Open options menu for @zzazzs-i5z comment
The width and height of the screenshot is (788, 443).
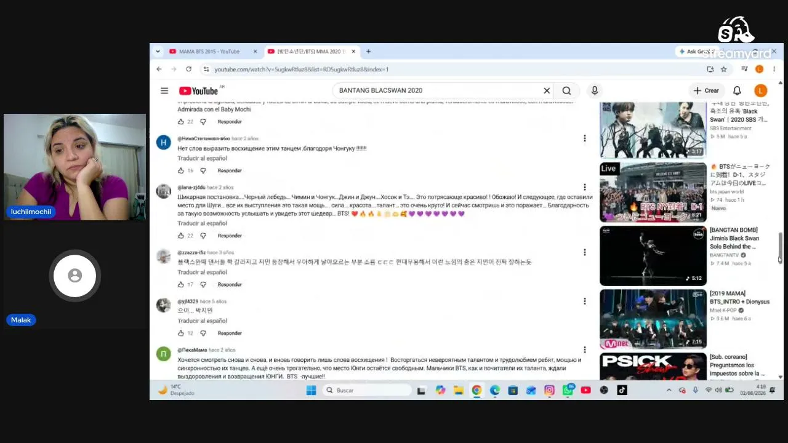585,252
